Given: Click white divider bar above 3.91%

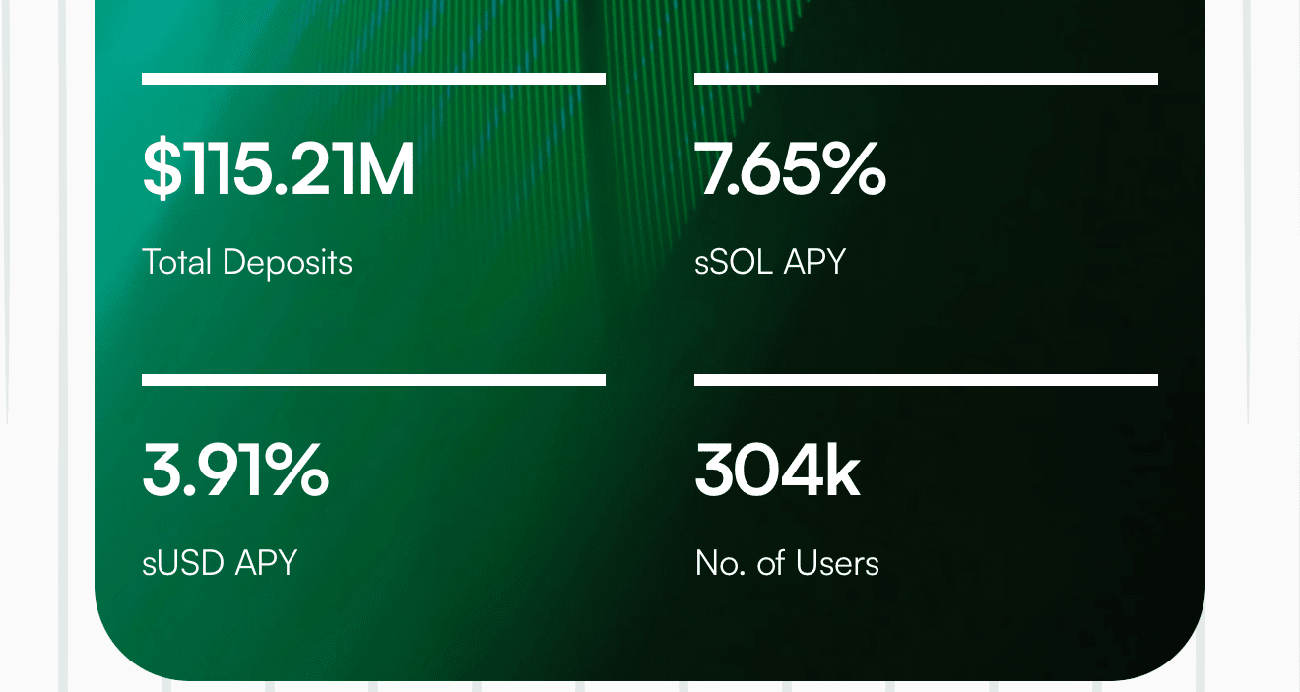Looking at the screenshot, I should click(373, 380).
